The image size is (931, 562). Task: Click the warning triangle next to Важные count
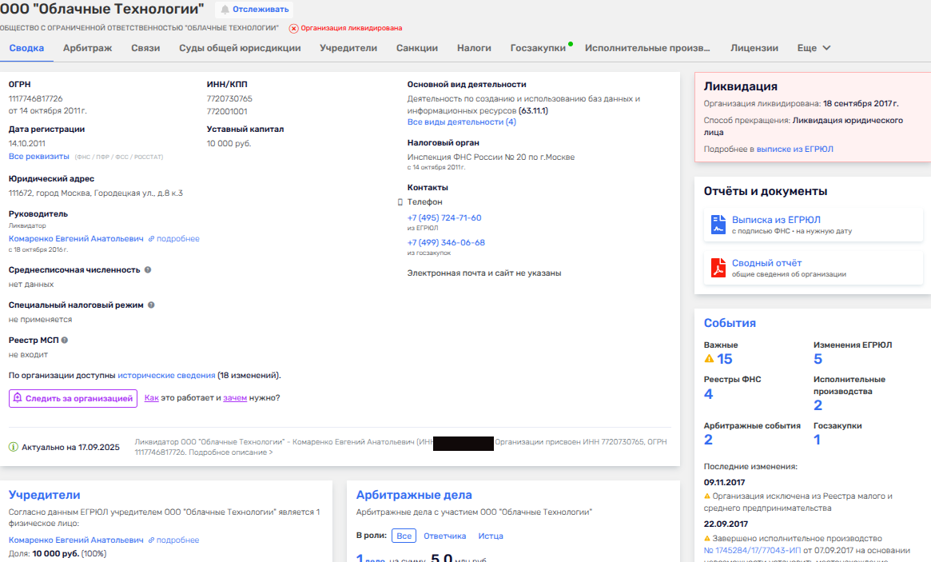click(709, 359)
